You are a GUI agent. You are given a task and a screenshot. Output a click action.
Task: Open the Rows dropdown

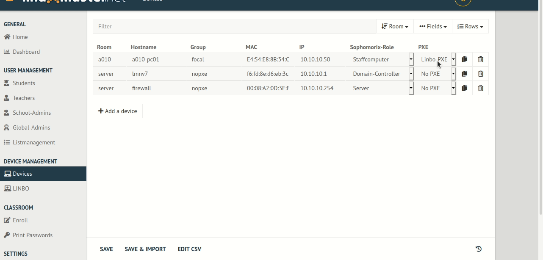(470, 26)
